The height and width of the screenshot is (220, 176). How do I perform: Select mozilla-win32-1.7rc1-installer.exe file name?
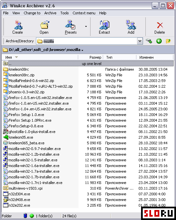(x=36, y=183)
